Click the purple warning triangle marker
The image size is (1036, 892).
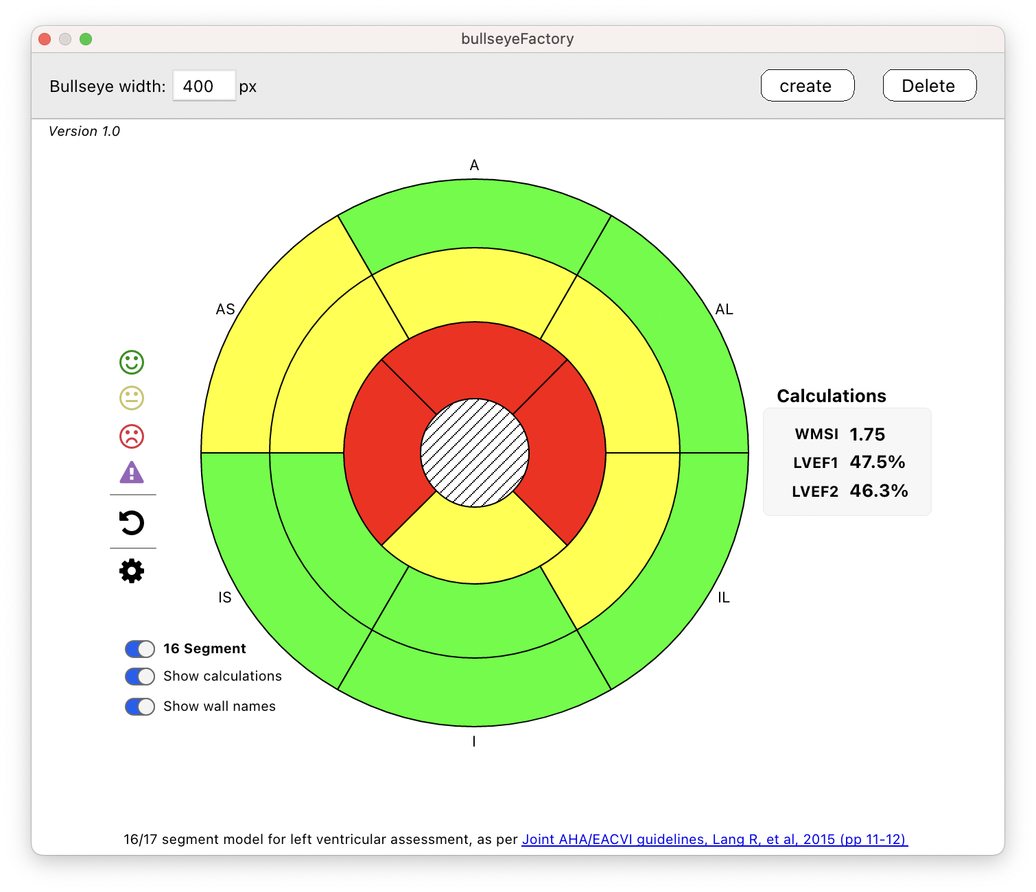coord(132,473)
